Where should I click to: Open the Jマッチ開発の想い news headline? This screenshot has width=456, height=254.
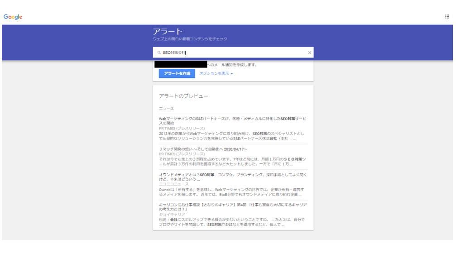tap(203, 149)
